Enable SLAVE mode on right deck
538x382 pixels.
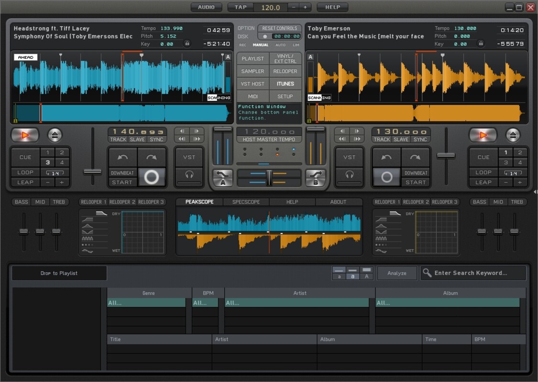[x=401, y=139]
